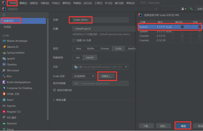The image size is (203, 131).
Task: Click the Android robot icon
Action: pos(4,124)
